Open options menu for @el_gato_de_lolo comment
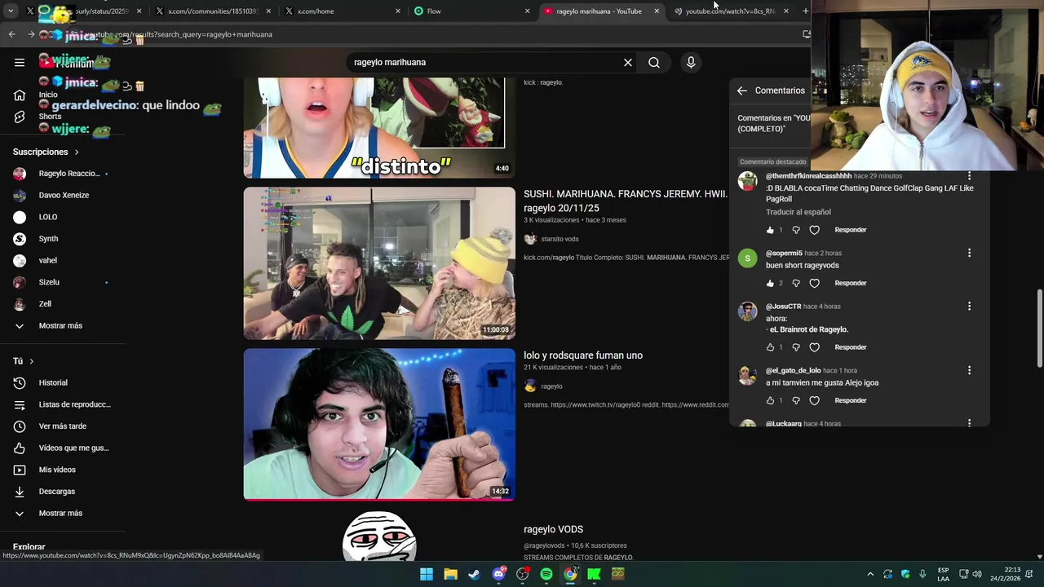 tap(969, 370)
